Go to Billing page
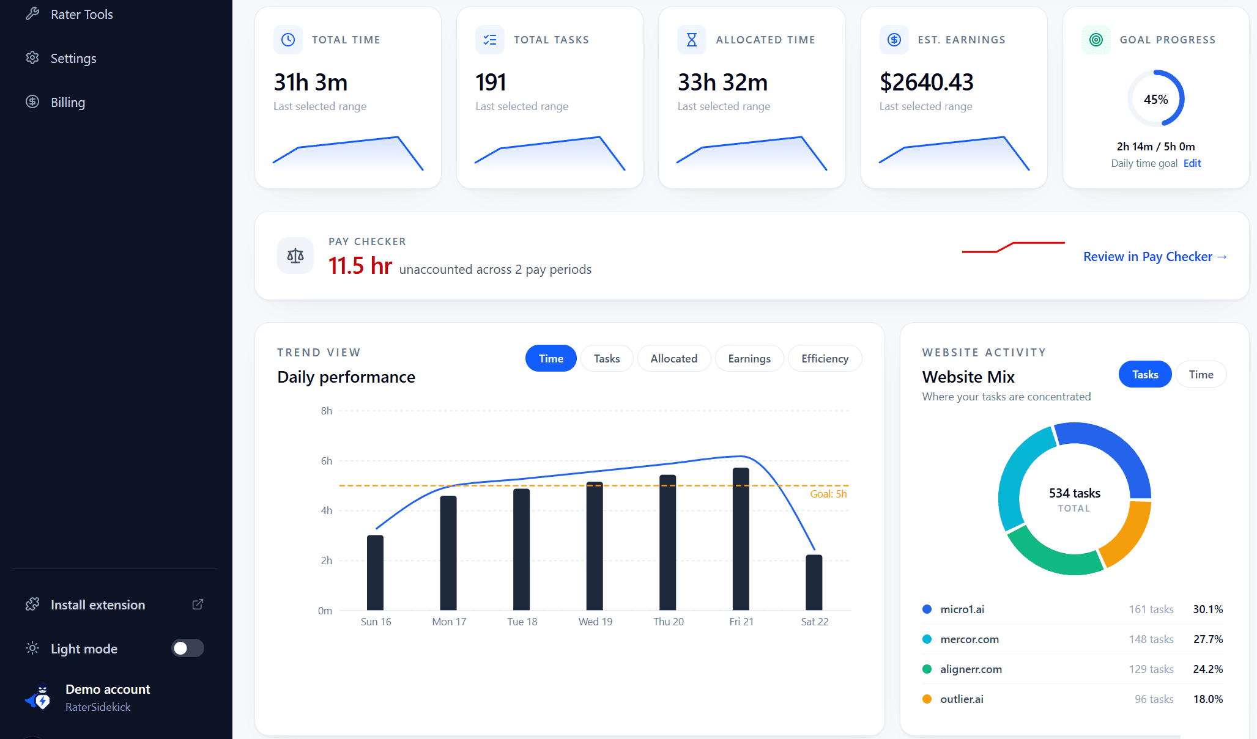The height and width of the screenshot is (739, 1257). (68, 102)
